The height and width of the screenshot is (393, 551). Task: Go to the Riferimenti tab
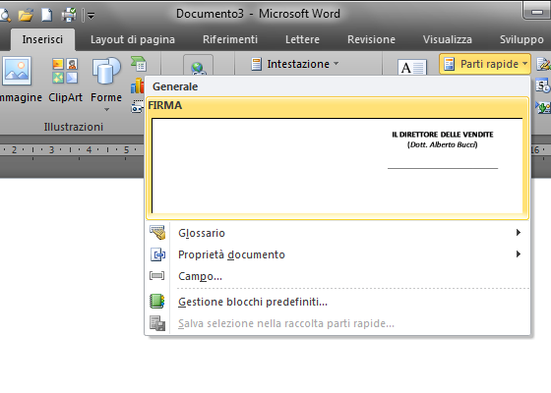point(230,39)
